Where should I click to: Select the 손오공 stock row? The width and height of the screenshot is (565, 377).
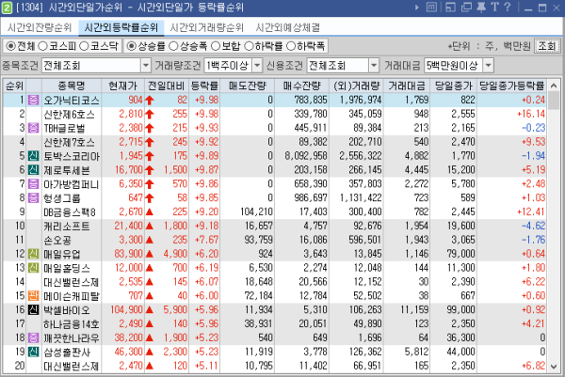275,240
